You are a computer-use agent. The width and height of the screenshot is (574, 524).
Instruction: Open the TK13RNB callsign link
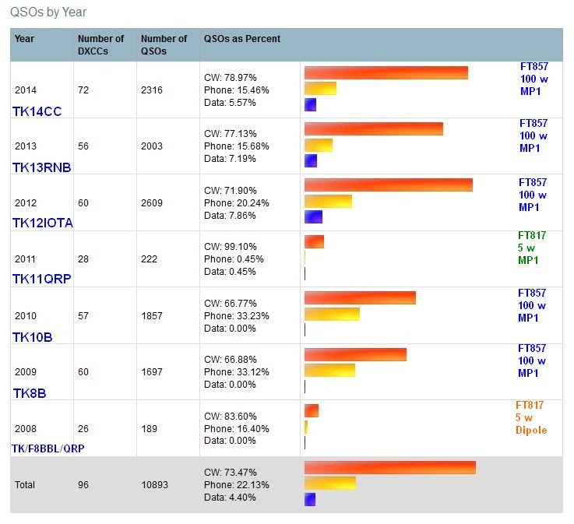click(x=41, y=167)
